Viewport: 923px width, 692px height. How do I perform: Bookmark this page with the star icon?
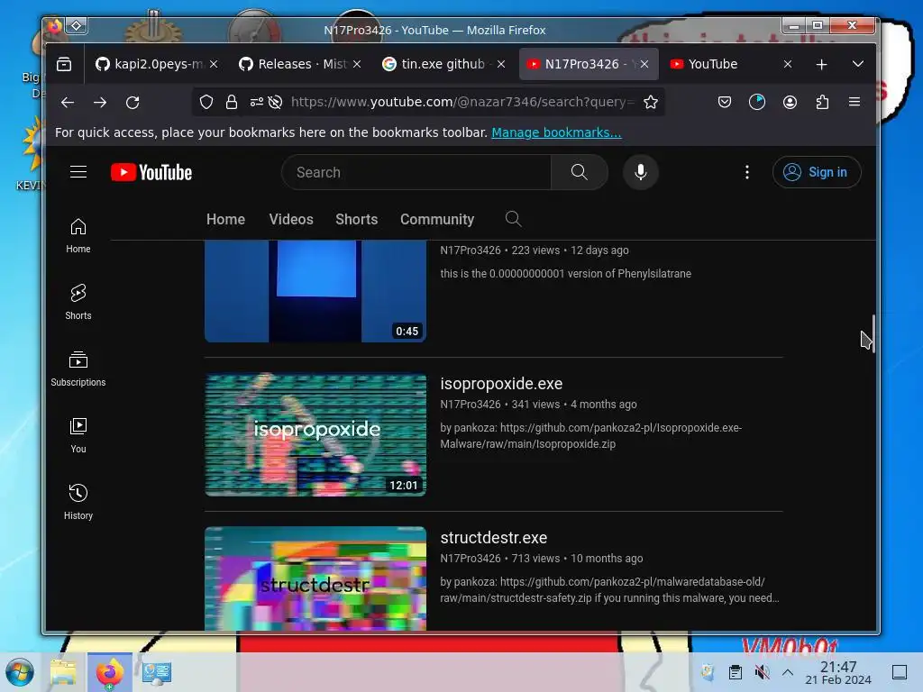point(651,103)
